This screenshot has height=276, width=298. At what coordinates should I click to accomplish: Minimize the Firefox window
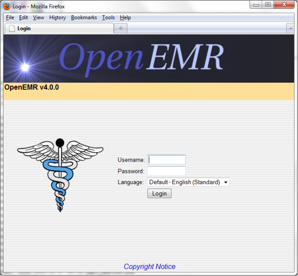click(x=257, y=5)
